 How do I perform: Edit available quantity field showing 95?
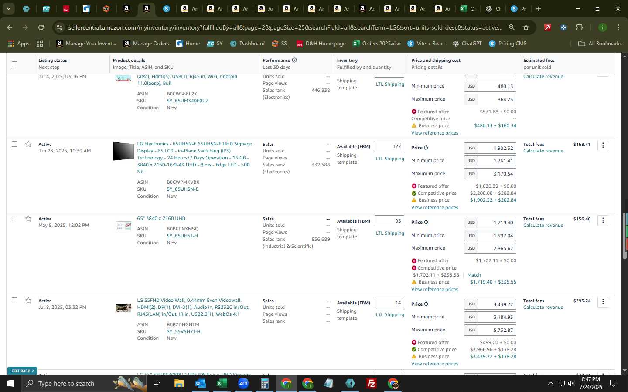(x=389, y=221)
